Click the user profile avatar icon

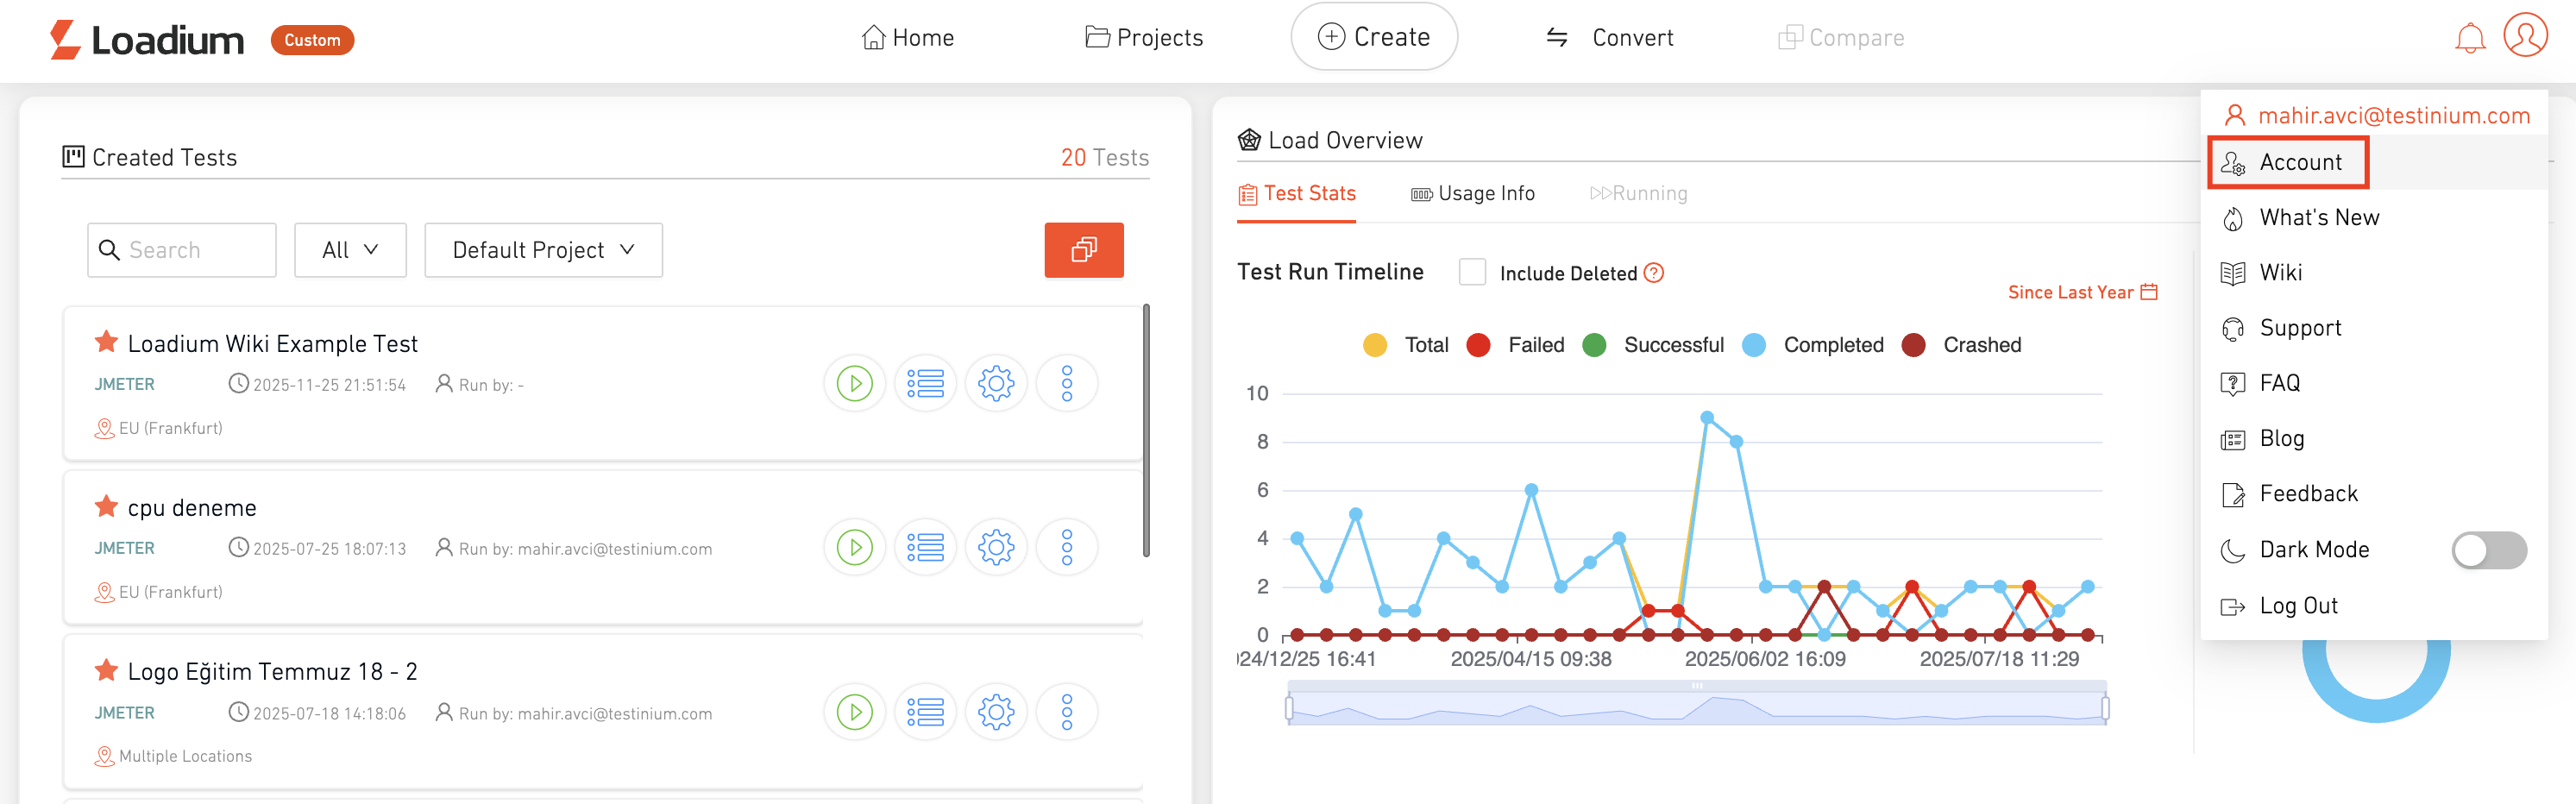2524,36
